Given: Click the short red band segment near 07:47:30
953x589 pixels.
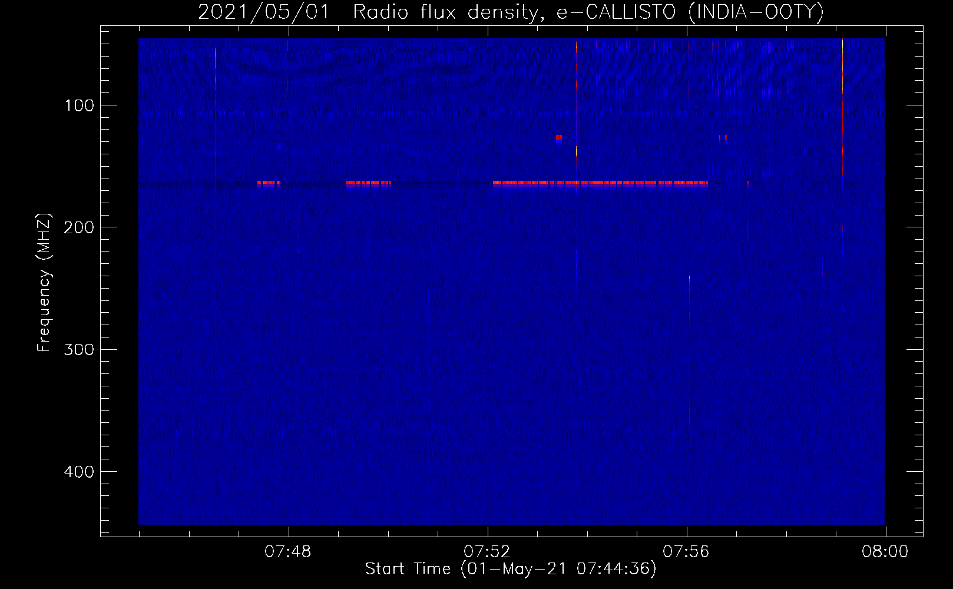Looking at the screenshot, I should (269, 183).
